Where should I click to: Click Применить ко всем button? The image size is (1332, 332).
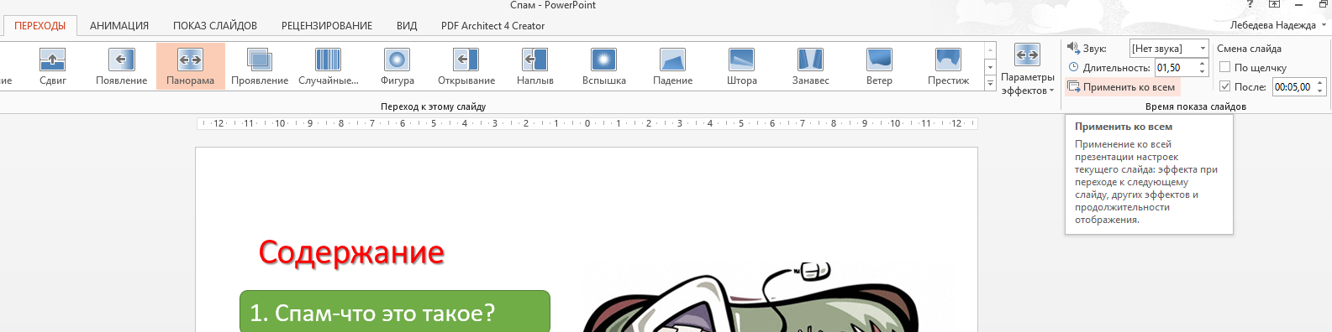1122,87
